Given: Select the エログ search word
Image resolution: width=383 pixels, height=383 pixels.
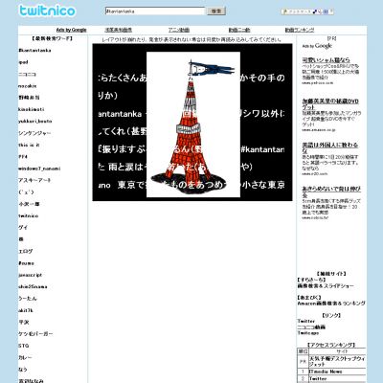Looking at the screenshot, I should [25, 252].
